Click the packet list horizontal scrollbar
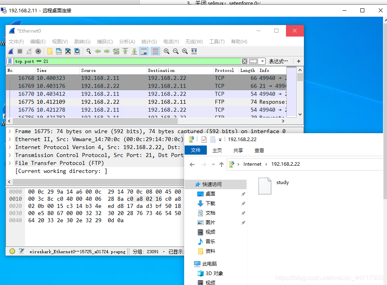The width and height of the screenshot is (387, 285). click(95, 121)
